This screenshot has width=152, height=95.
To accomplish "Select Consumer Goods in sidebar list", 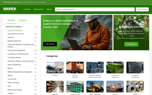I will click(x=14, y=58).
